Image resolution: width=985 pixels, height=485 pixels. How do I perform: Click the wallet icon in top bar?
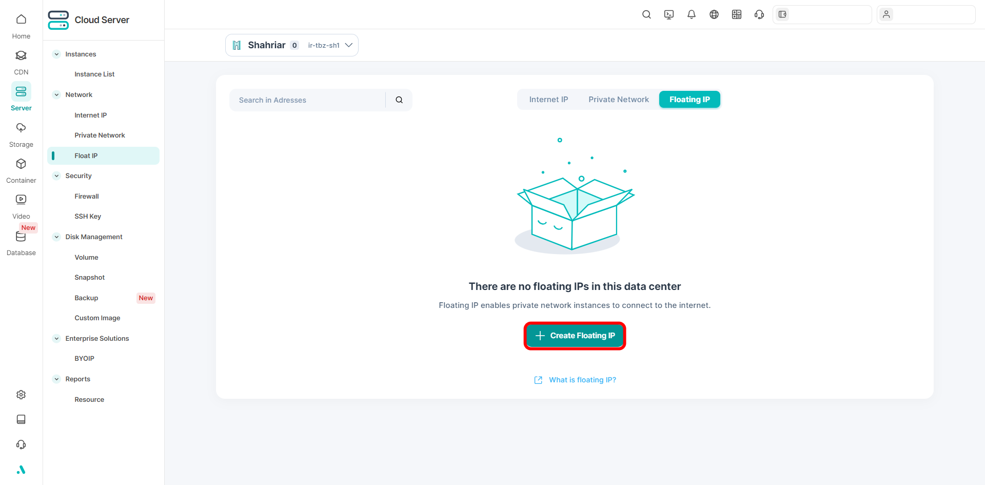click(x=782, y=14)
